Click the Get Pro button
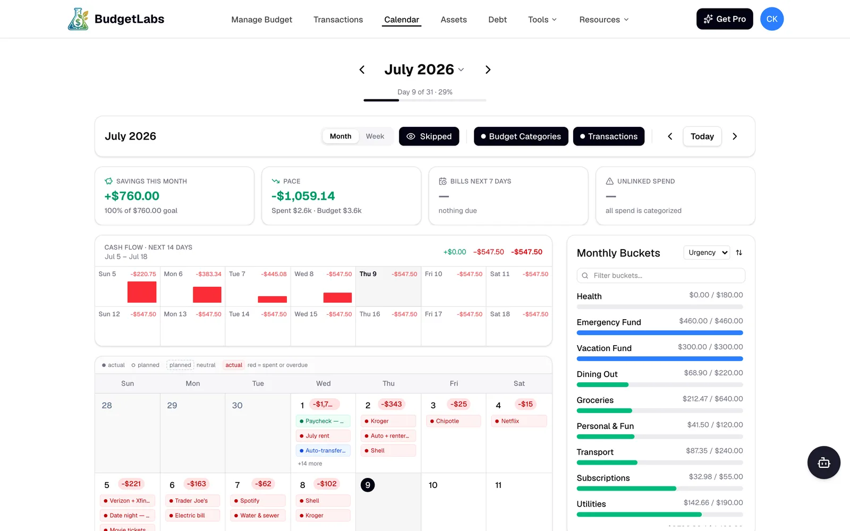 725,19
